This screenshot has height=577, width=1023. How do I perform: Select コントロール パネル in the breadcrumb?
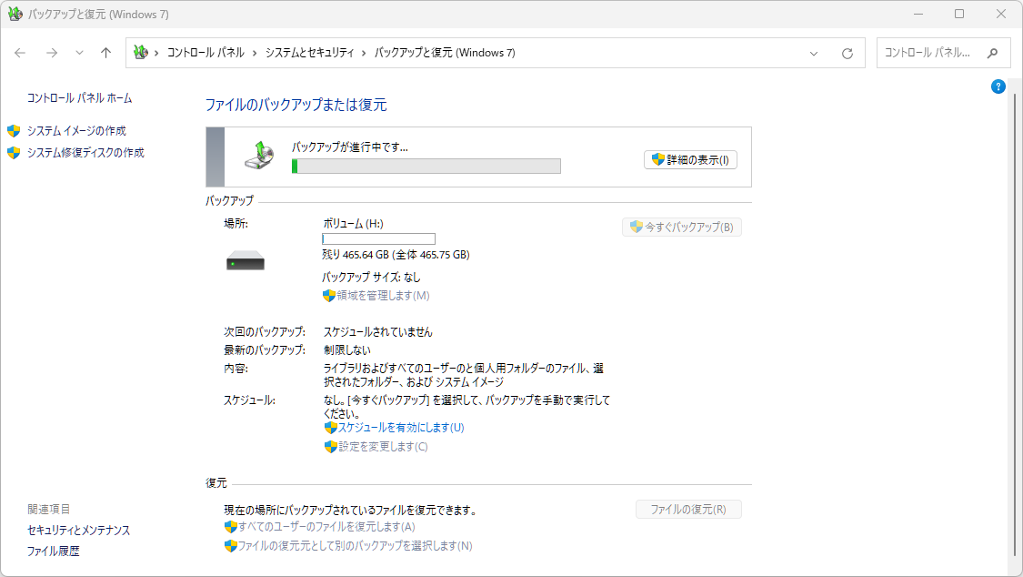click(x=206, y=53)
